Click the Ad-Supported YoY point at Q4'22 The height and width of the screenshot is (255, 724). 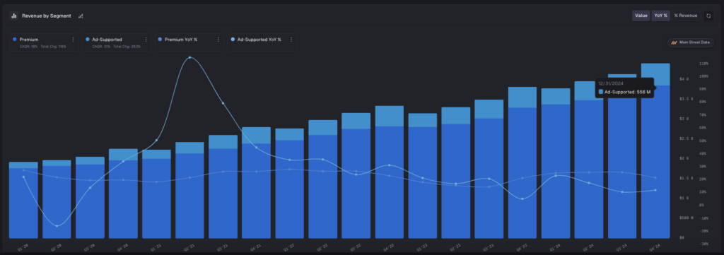coord(390,165)
